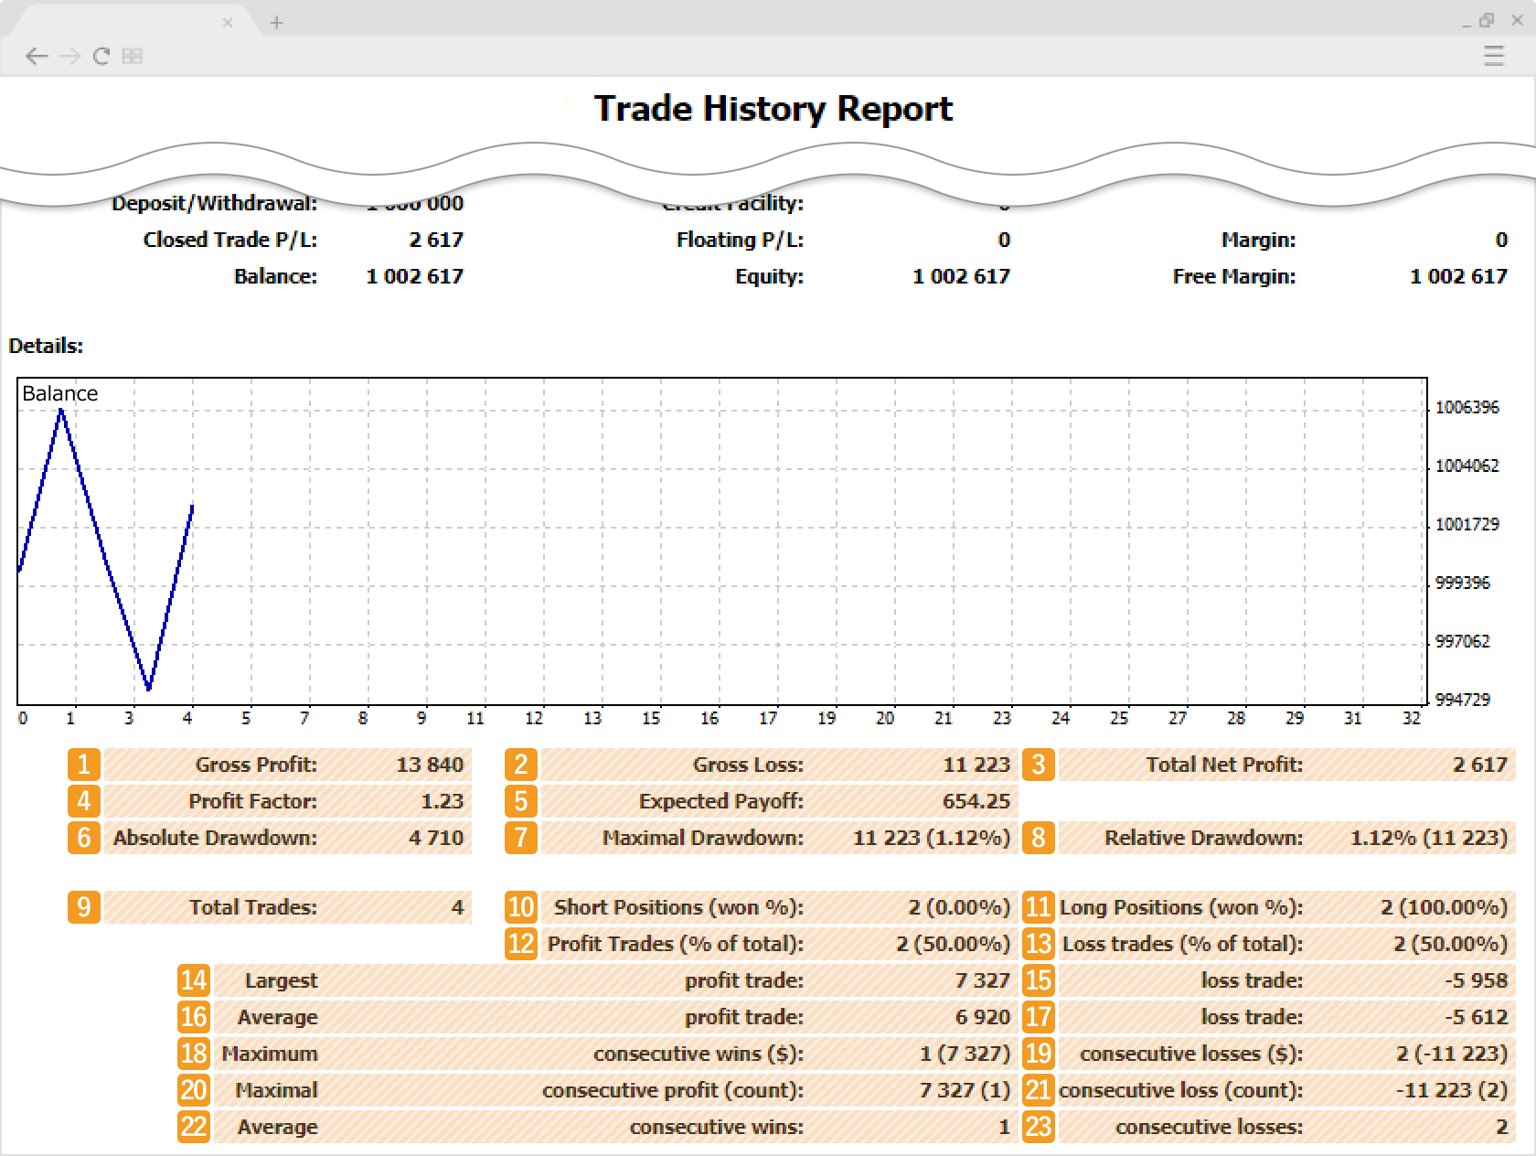Click the Free Margin value 1 002 617
This screenshot has height=1156, width=1536.
coord(1458,276)
